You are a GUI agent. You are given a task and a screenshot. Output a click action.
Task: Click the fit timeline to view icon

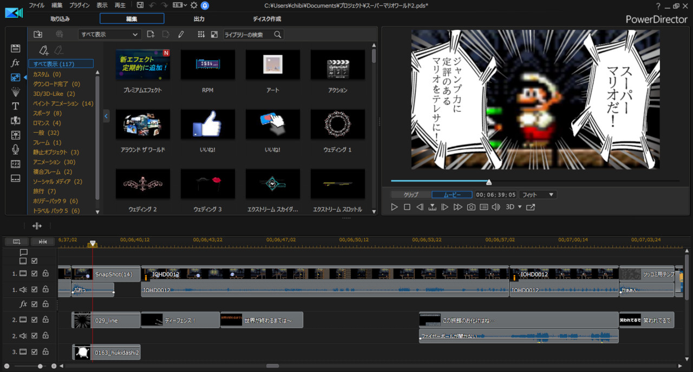pyautogui.click(x=43, y=242)
